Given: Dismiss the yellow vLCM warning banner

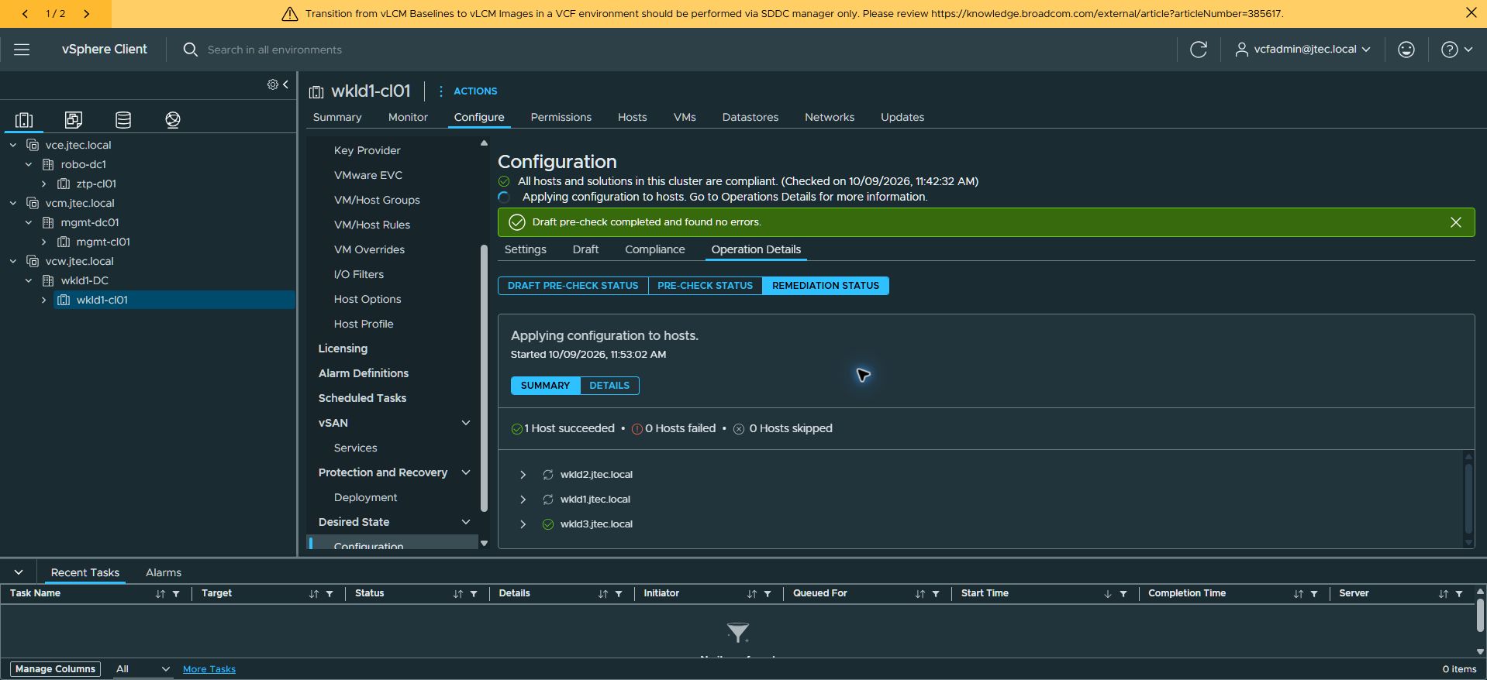Looking at the screenshot, I should pyautogui.click(x=1471, y=13).
